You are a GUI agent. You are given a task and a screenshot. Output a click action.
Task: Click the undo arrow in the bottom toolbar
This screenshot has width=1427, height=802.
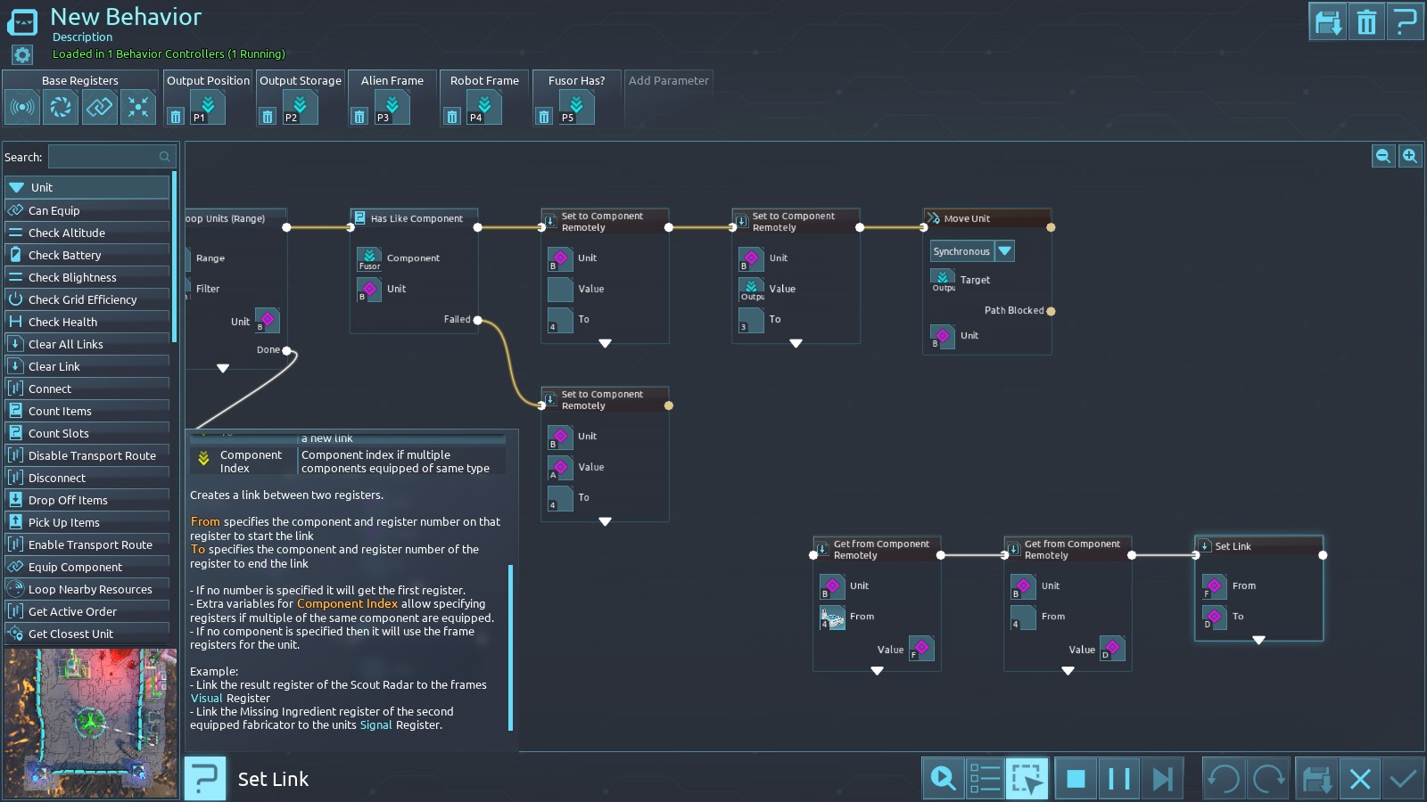tap(1224, 779)
